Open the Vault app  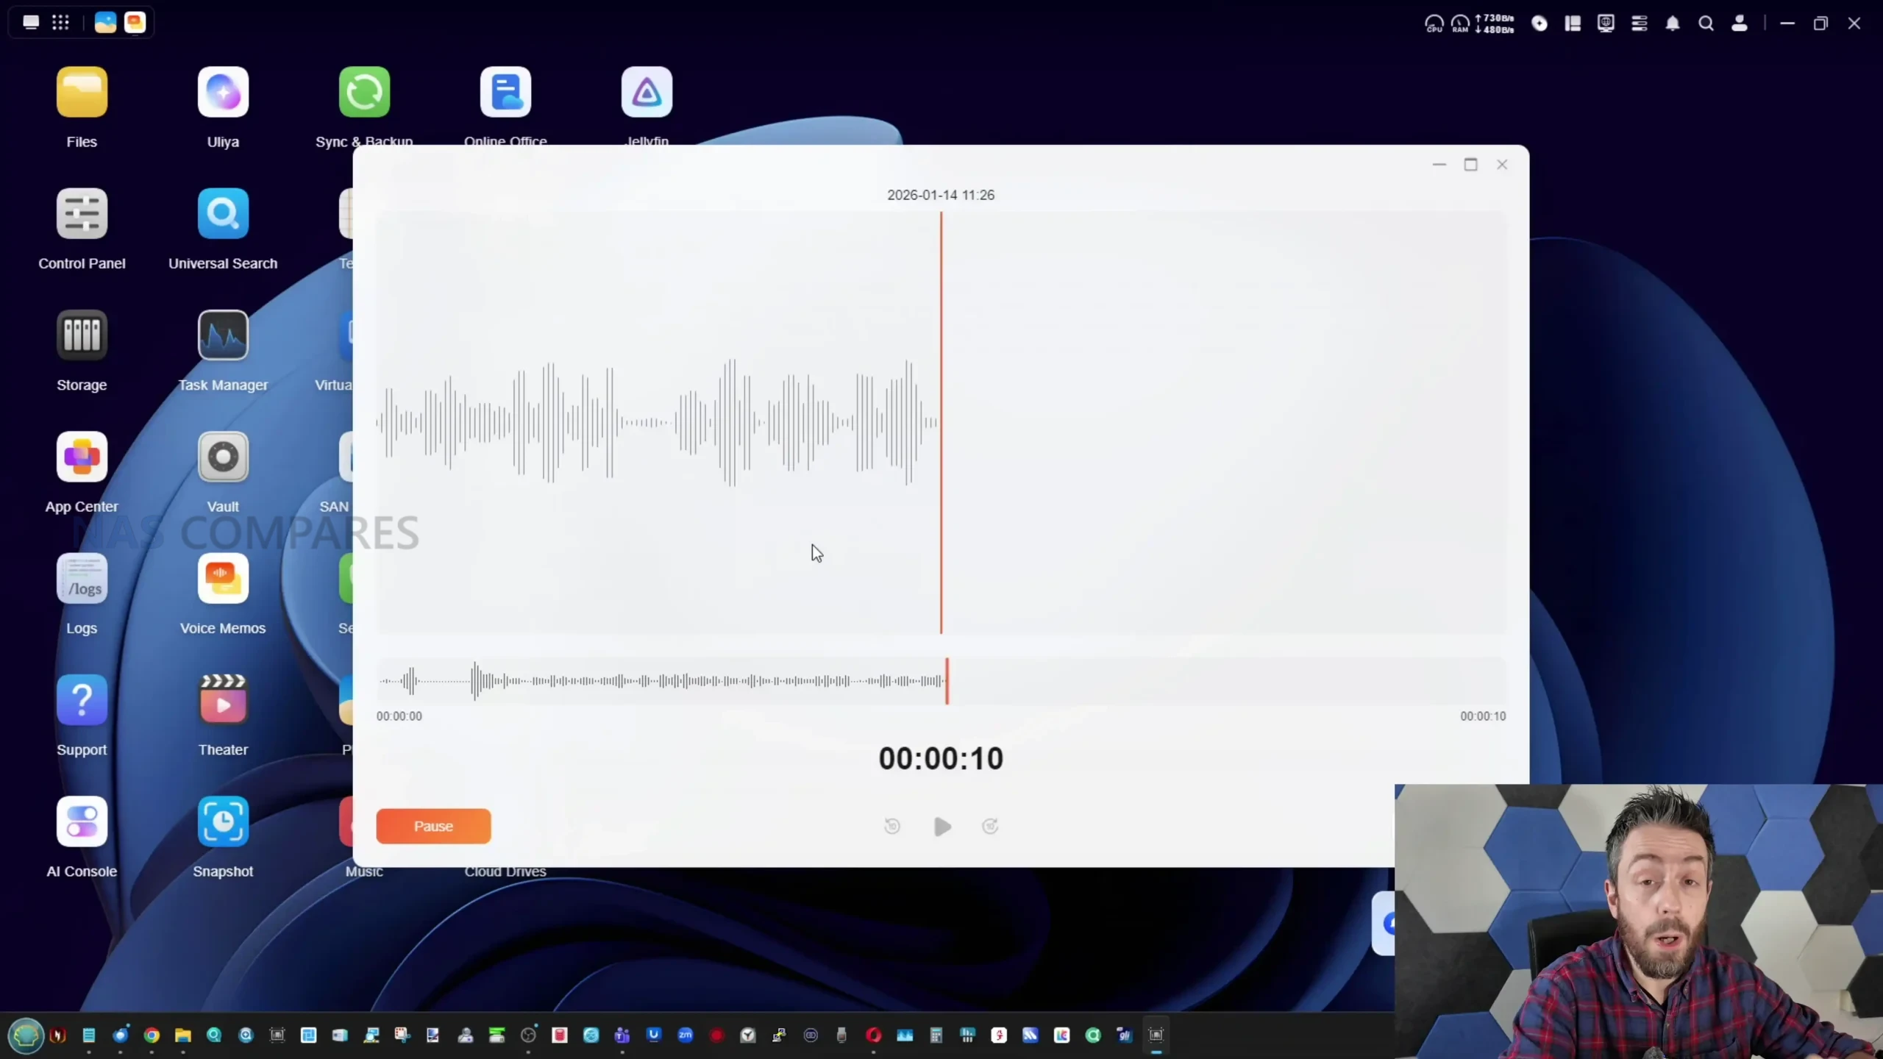point(223,457)
